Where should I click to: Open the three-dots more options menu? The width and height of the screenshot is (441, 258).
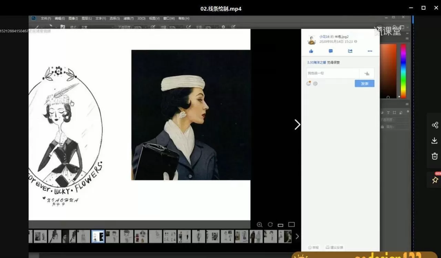[x=370, y=51]
